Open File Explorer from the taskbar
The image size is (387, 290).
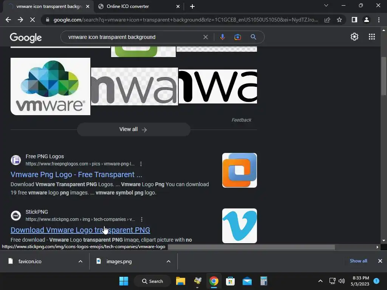[180, 281]
